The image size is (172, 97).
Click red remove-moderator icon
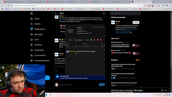coord(94,40)
